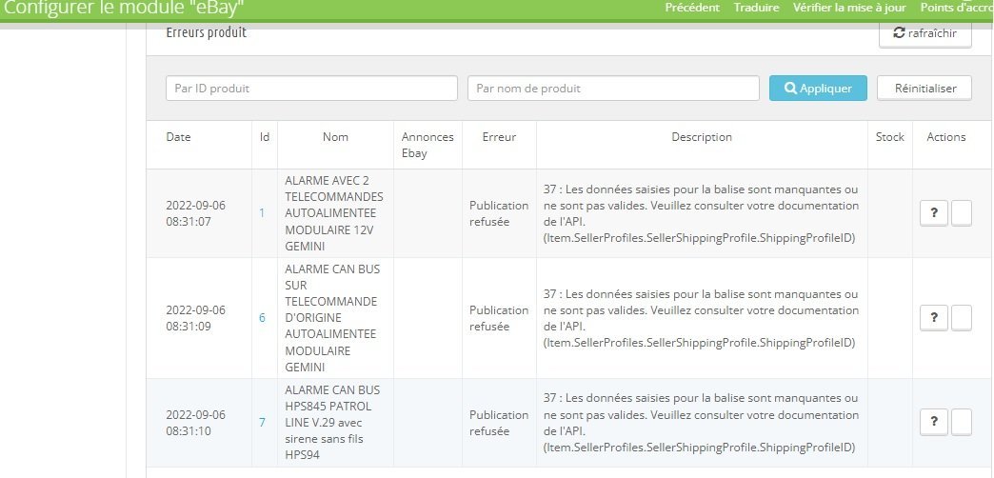
Task: Click Publication refusée in product 7 row
Action: 499,423
